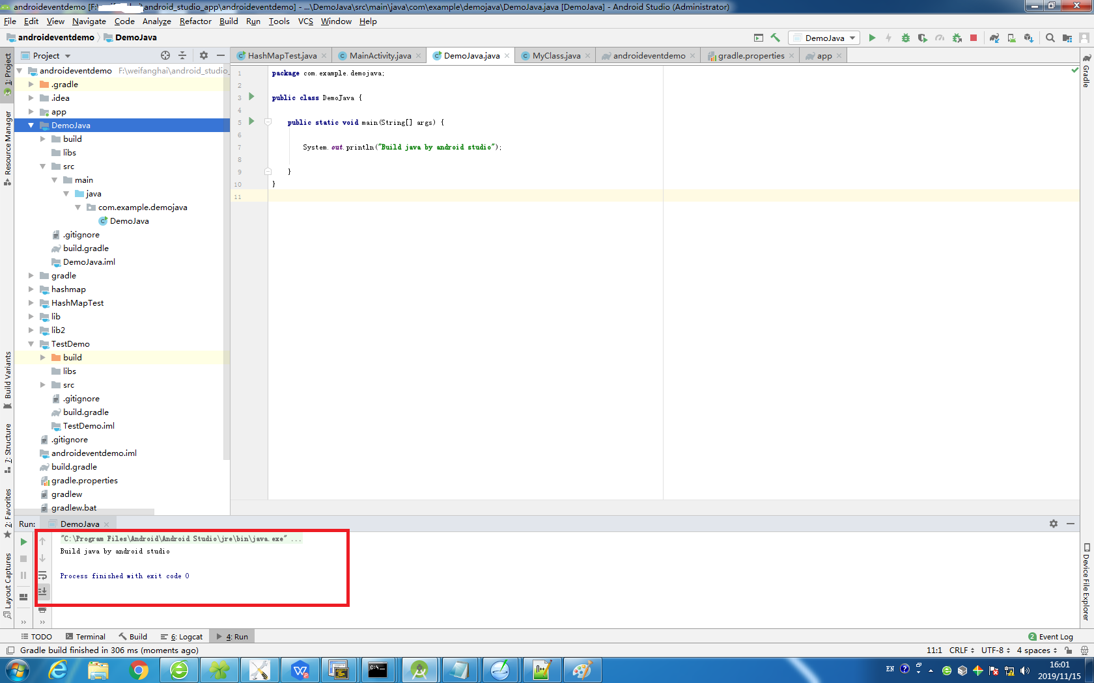The width and height of the screenshot is (1094, 683).
Task: Open Chrome from the Windows taskbar
Action: 138,670
